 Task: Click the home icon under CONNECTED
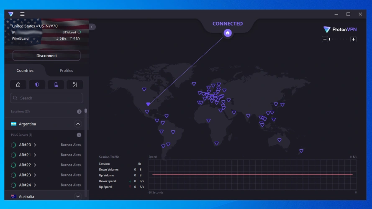tap(228, 33)
